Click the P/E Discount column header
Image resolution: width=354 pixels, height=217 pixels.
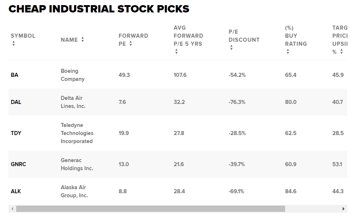click(x=244, y=36)
